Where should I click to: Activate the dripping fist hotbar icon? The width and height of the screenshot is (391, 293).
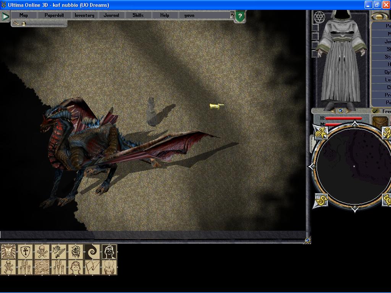[x=75, y=251]
